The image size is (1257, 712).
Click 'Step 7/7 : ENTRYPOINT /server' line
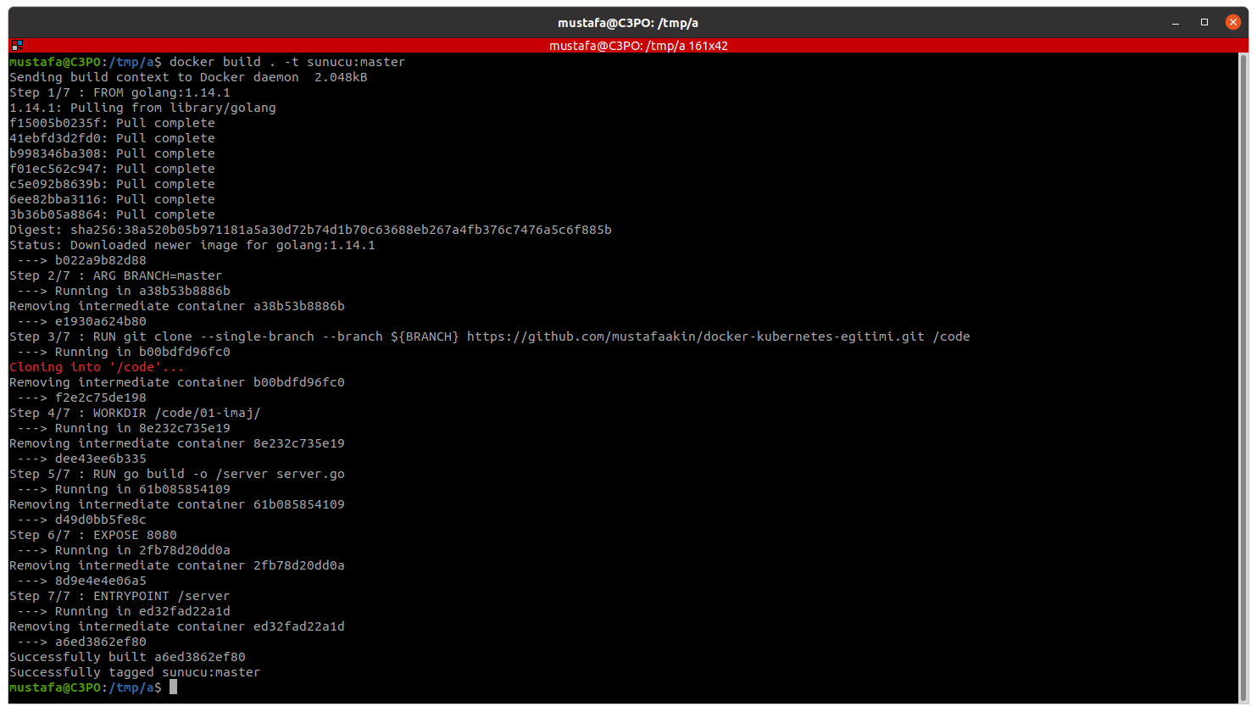point(120,596)
